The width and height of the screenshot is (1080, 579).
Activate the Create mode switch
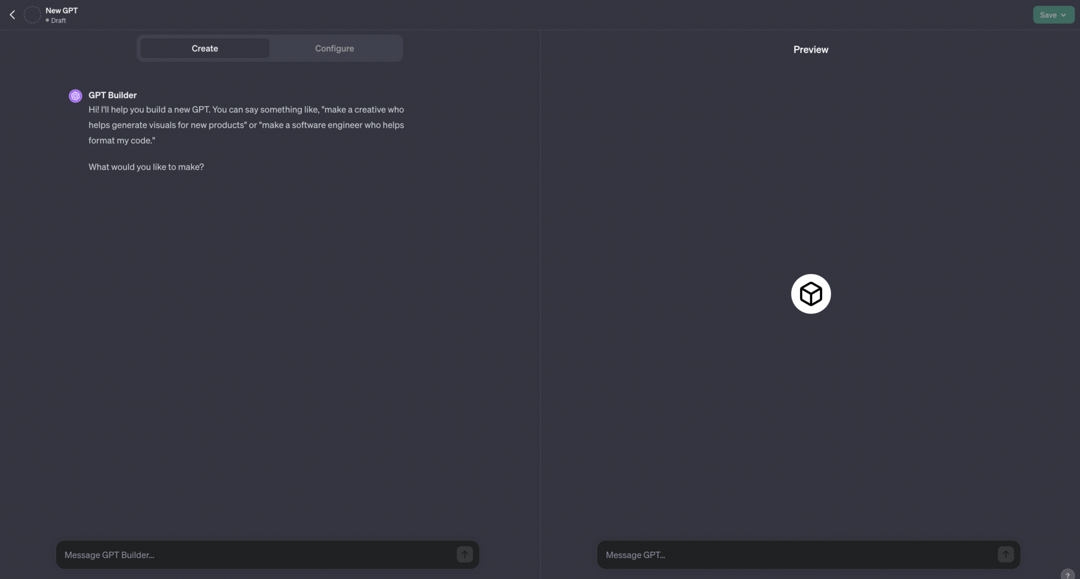pyautogui.click(x=204, y=48)
